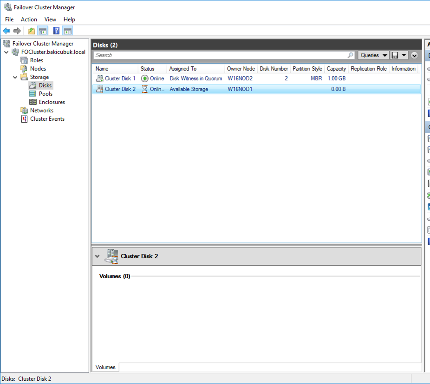Select the Failover Cluster Manager root node
Screen dimensions: 430x384
pos(43,44)
